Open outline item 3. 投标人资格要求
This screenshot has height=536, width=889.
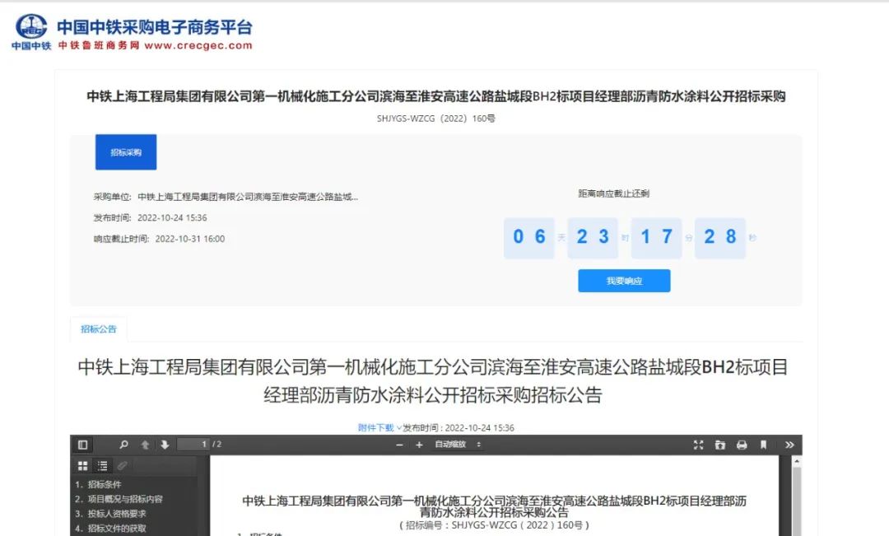(110, 514)
